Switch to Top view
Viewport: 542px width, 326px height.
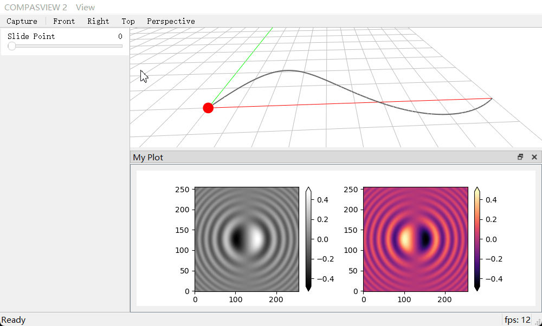[x=128, y=21]
